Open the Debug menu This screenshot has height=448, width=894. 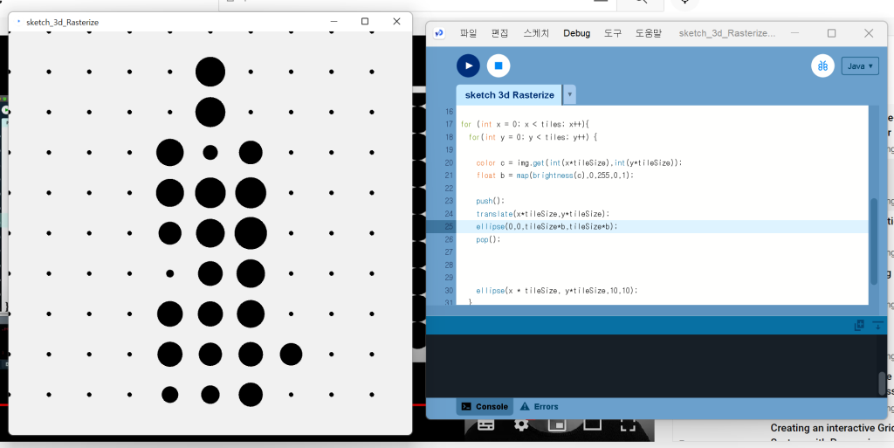576,33
